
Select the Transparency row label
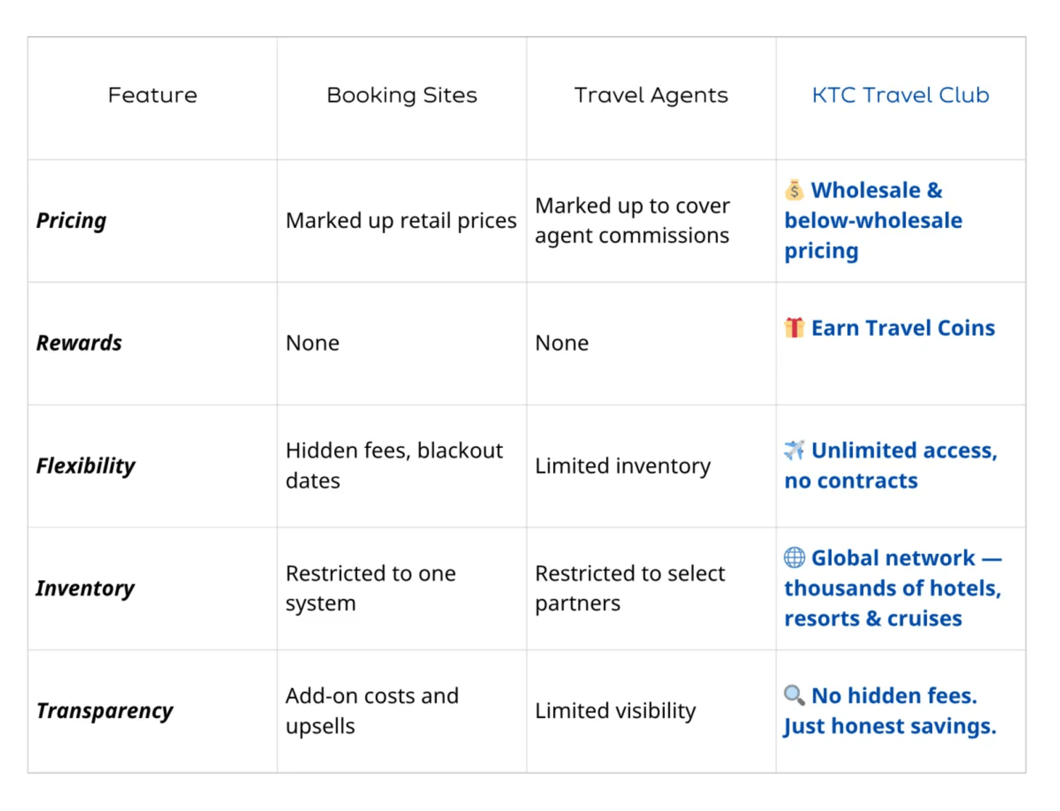pos(105,711)
